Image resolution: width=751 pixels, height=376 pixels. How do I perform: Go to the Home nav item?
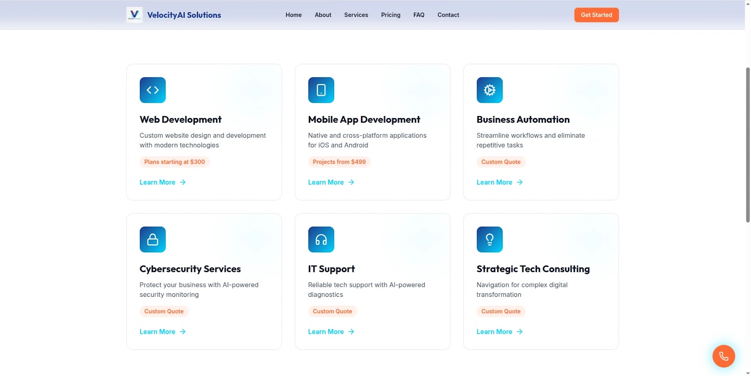294,15
